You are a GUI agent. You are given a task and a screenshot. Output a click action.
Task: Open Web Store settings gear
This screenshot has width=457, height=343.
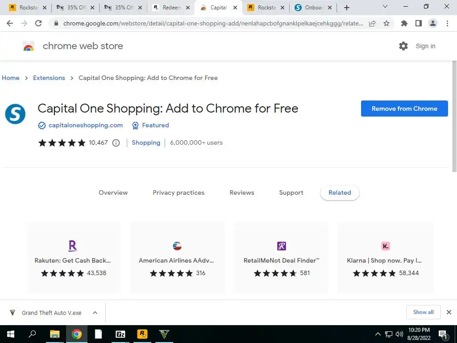tap(403, 46)
